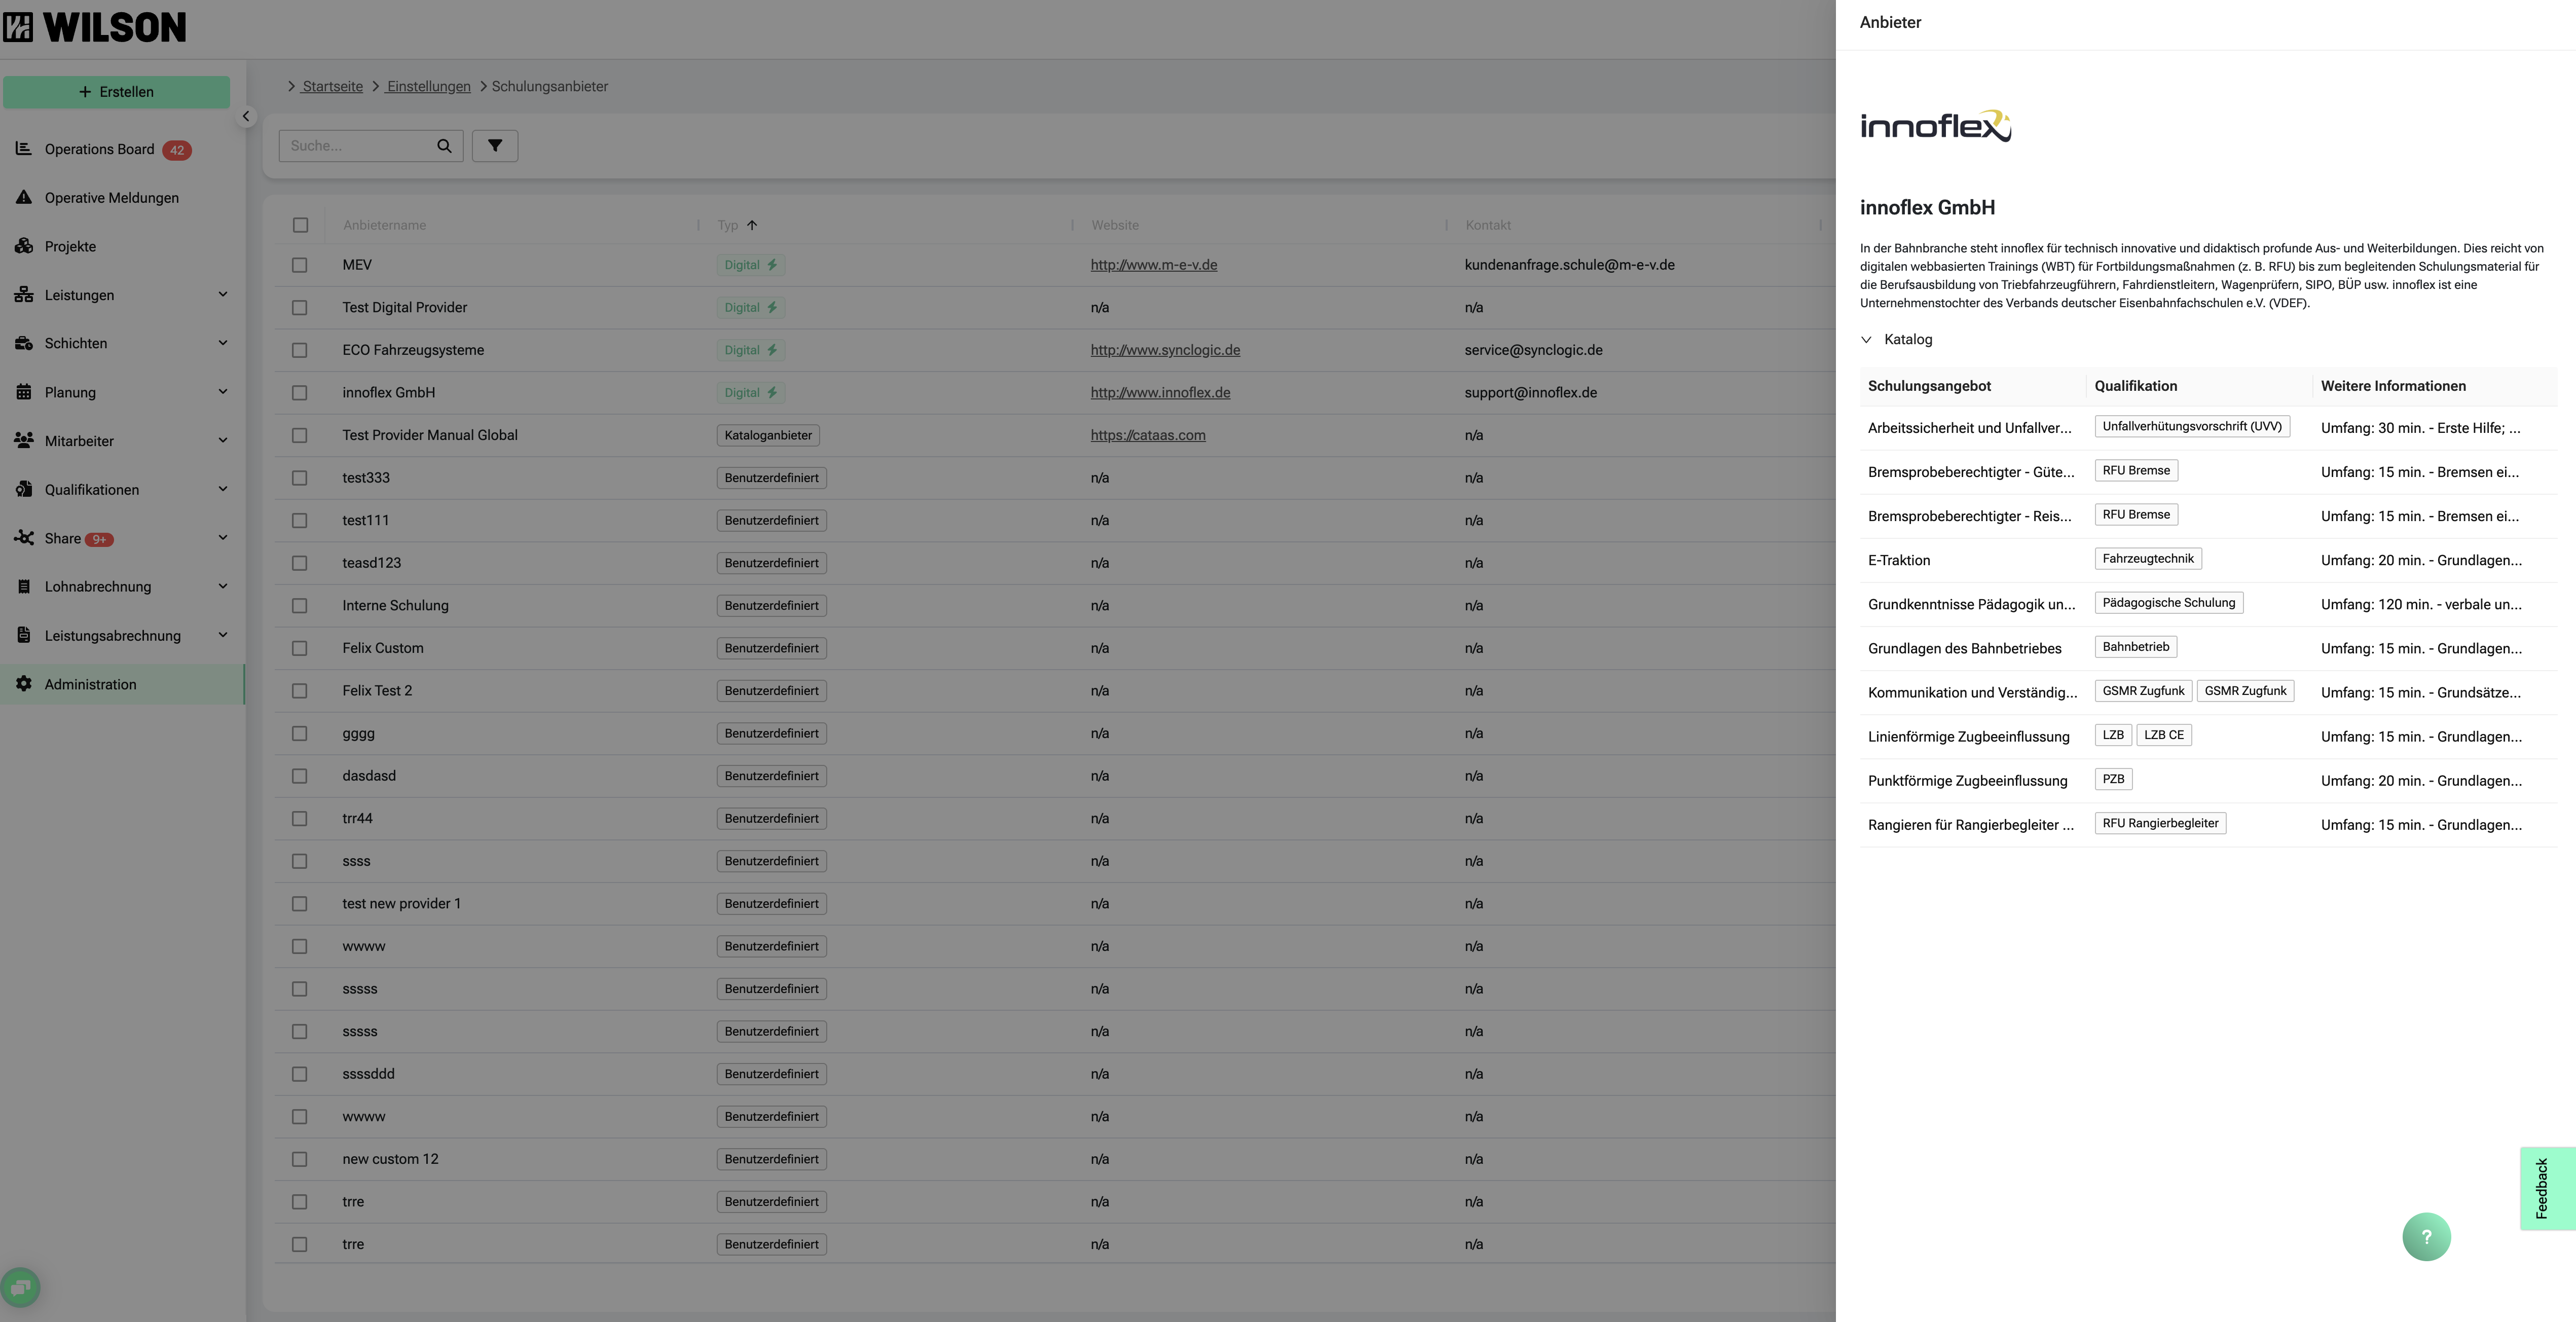Check the Test Provider Manual Global checkbox
Viewport: 2576px width, 1322px height.
(x=299, y=435)
